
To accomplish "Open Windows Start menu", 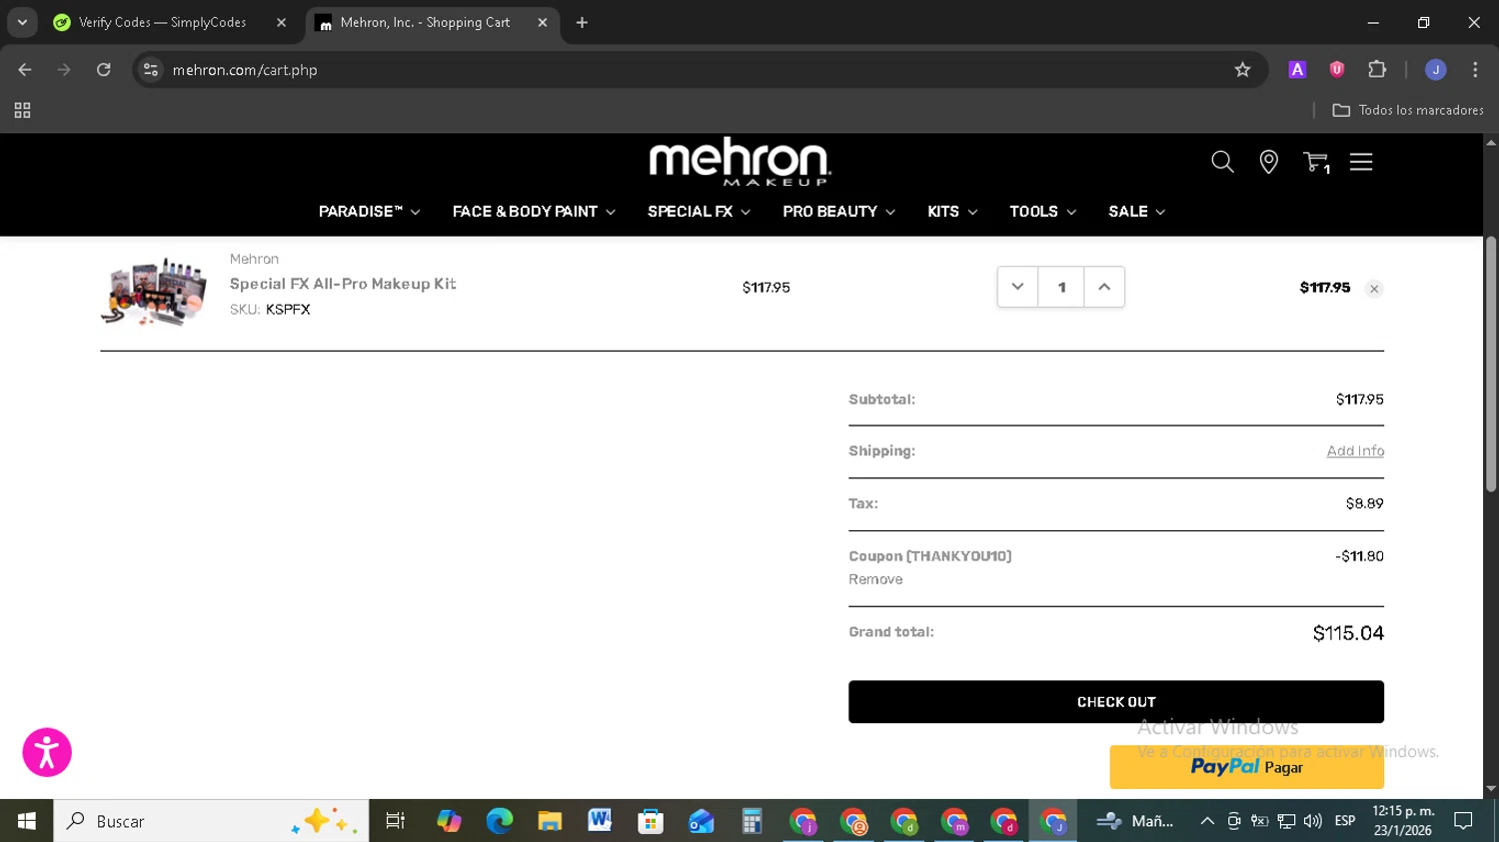I will tap(26, 821).
